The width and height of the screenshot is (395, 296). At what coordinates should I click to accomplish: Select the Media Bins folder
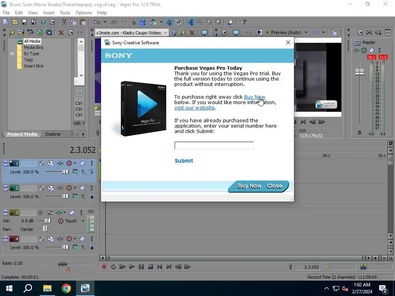click(x=34, y=47)
